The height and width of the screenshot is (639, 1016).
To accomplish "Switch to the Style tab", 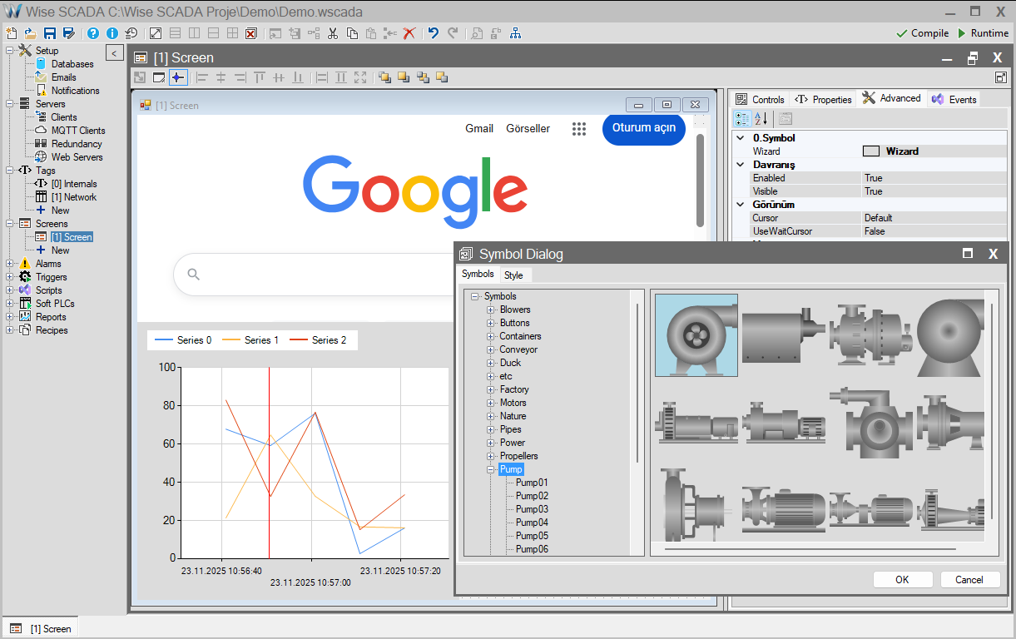I will 513,275.
